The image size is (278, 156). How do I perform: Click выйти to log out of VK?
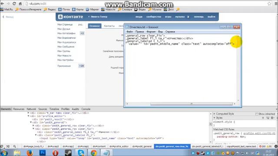212,16
